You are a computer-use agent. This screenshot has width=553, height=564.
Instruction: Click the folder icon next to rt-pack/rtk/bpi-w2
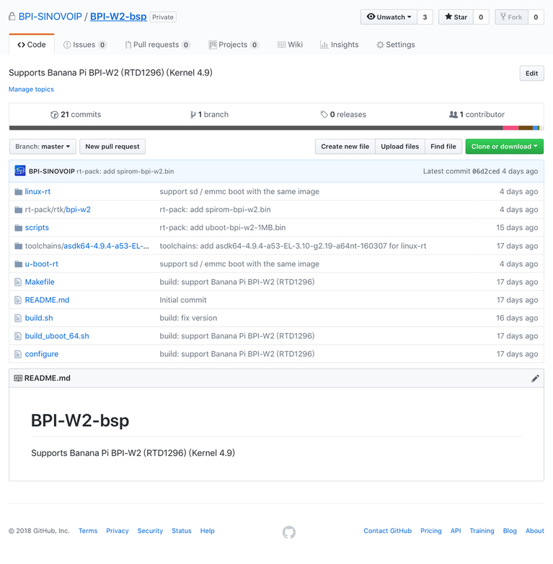click(18, 210)
